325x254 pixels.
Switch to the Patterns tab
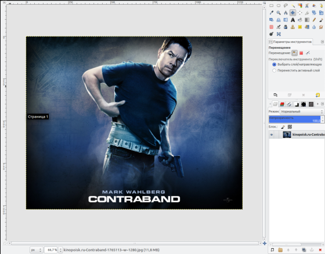coord(311,104)
